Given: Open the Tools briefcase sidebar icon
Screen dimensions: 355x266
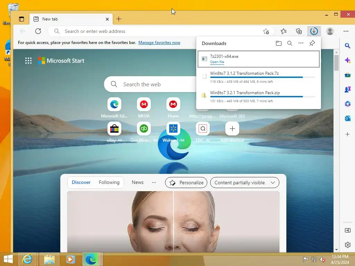Looking at the screenshot, I should tap(347, 75).
